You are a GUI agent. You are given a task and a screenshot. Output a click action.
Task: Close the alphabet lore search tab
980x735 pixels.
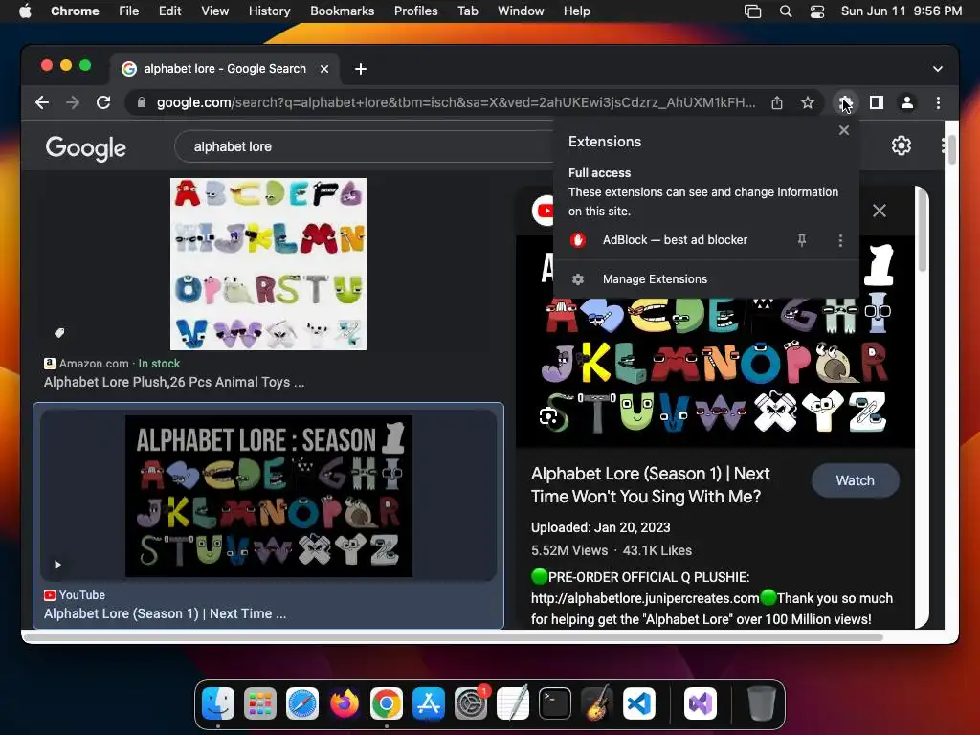(324, 69)
